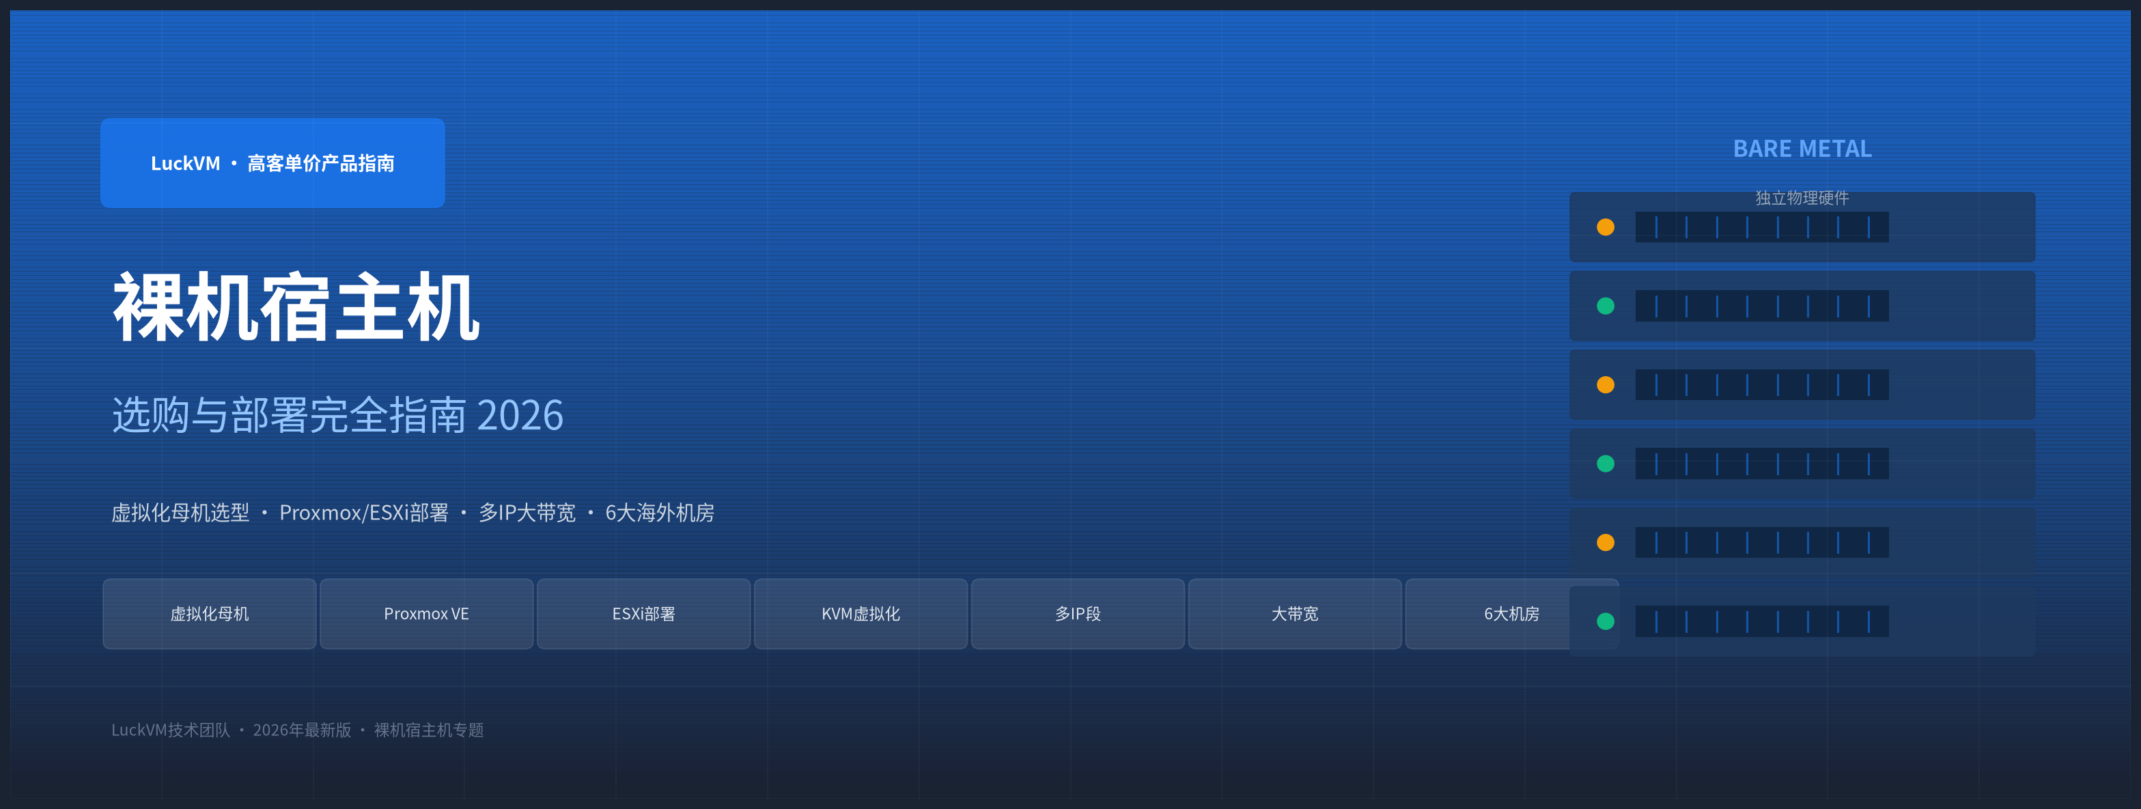Click the 6大机房 tag
Image resolution: width=2141 pixels, height=809 pixels.
point(1511,614)
